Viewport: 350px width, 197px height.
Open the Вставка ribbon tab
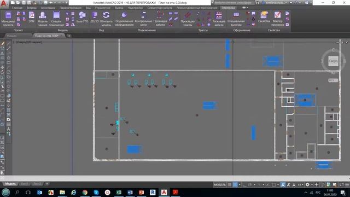pyautogui.click(x=32, y=8)
